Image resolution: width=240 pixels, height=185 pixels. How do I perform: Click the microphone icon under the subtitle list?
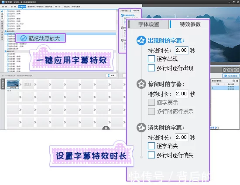click(213, 128)
